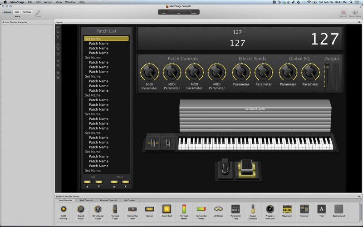
Task: Open Spotlight search in the menu bar
Action: point(351,2)
